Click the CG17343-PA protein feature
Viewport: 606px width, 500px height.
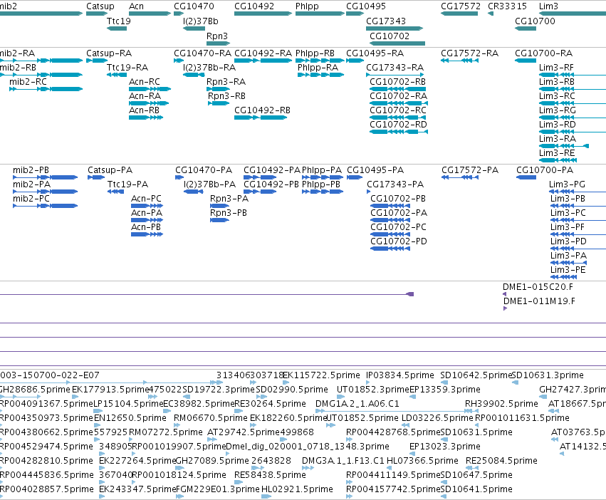(x=368, y=192)
